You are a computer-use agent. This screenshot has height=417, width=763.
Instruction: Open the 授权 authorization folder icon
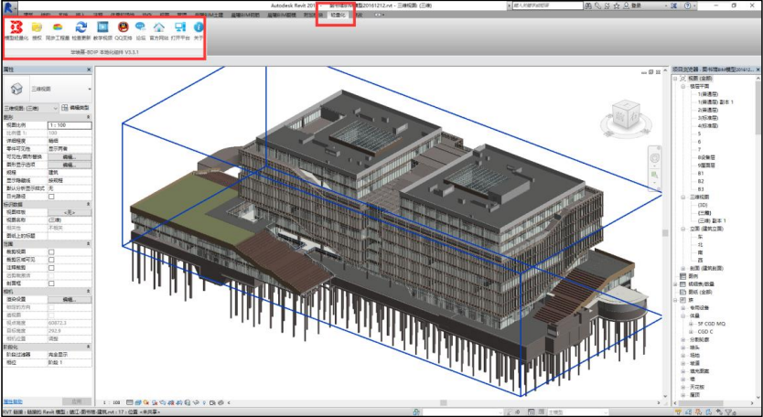[37, 27]
